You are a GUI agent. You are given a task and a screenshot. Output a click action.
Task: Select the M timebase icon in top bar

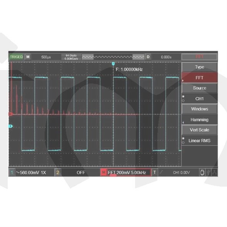(28, 57)
